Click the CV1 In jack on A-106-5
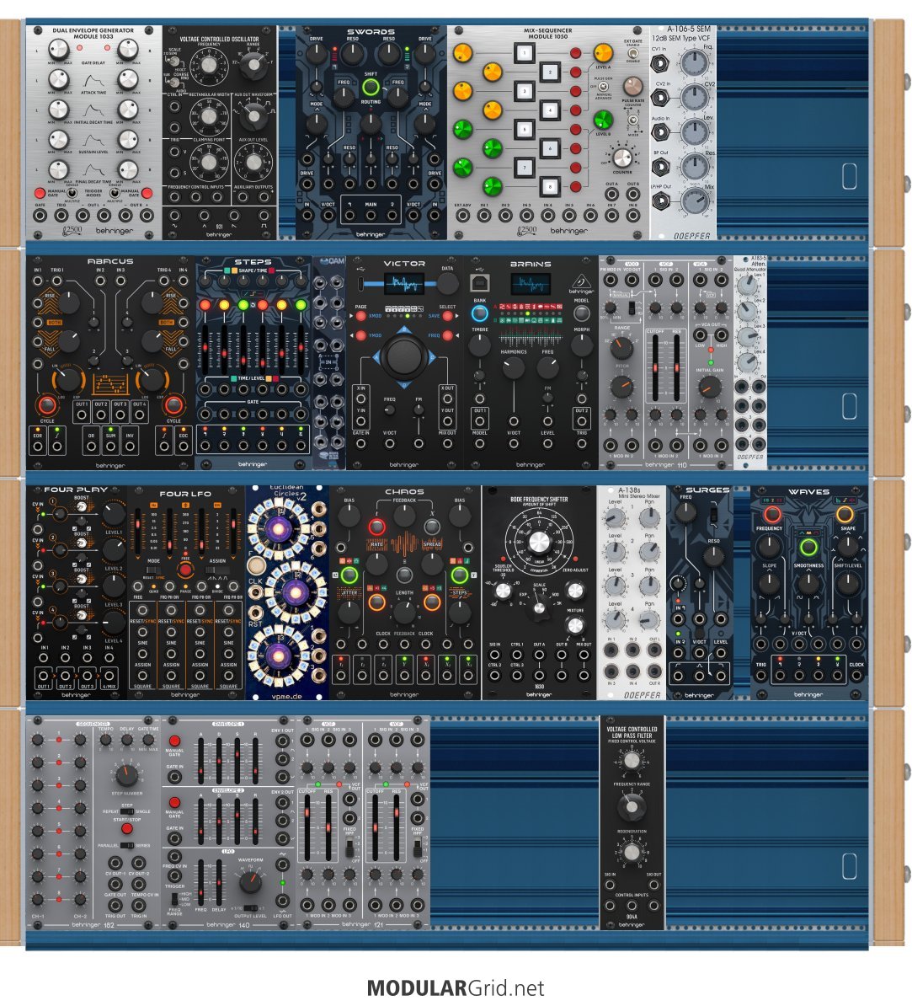The height and width of the screenshot is (1006, 912). [660, 63]
